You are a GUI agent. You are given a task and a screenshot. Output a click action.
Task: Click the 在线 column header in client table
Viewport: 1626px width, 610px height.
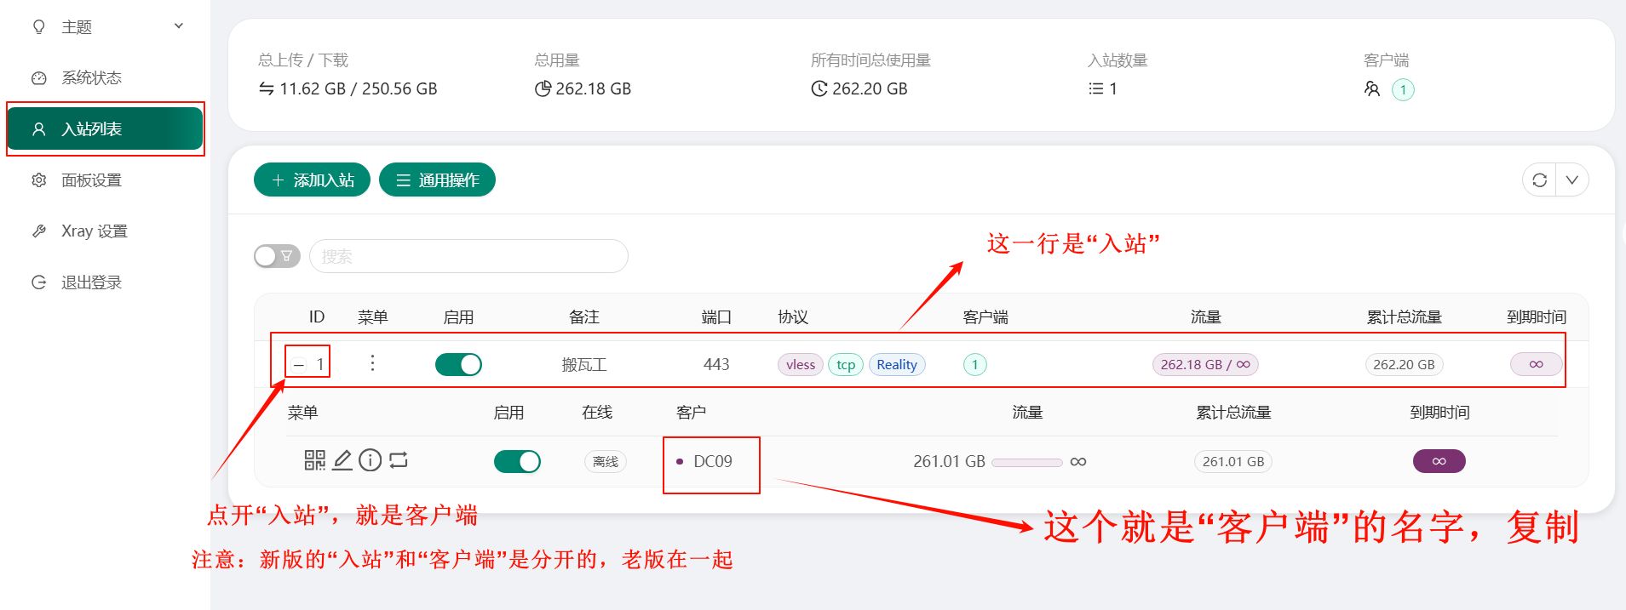597,413
